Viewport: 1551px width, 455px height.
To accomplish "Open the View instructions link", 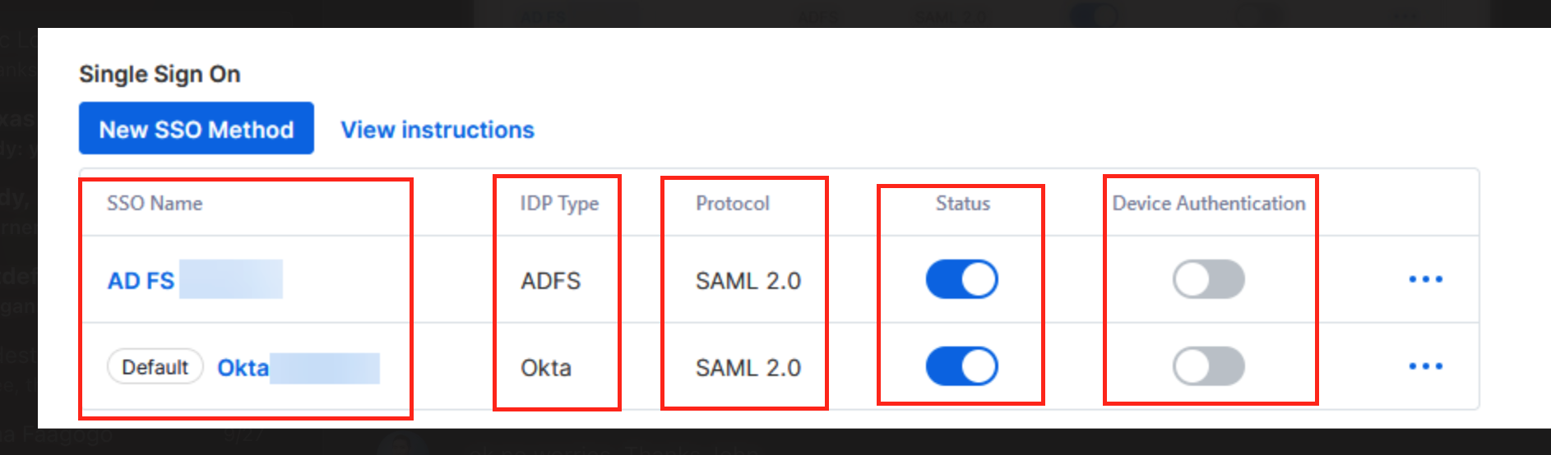I will tap(438, 130).
